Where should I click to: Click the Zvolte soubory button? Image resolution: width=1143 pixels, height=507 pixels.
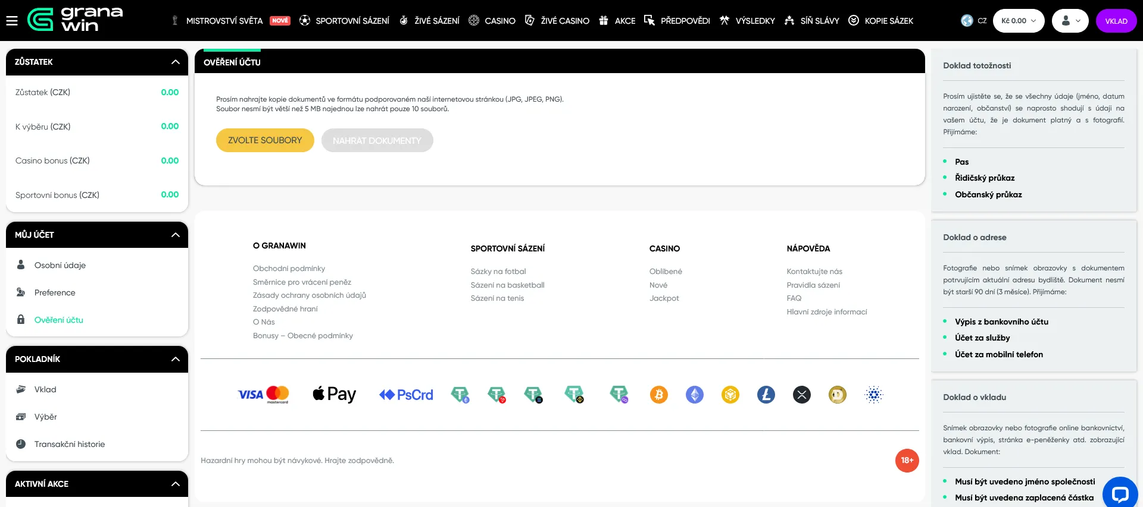pos(265,140)
